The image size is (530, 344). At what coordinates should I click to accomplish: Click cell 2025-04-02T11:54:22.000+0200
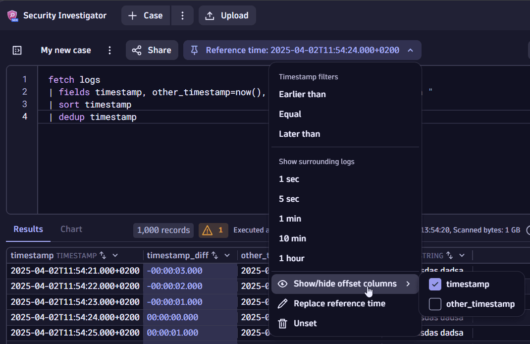pyautogui.click(x=75, y=287)
